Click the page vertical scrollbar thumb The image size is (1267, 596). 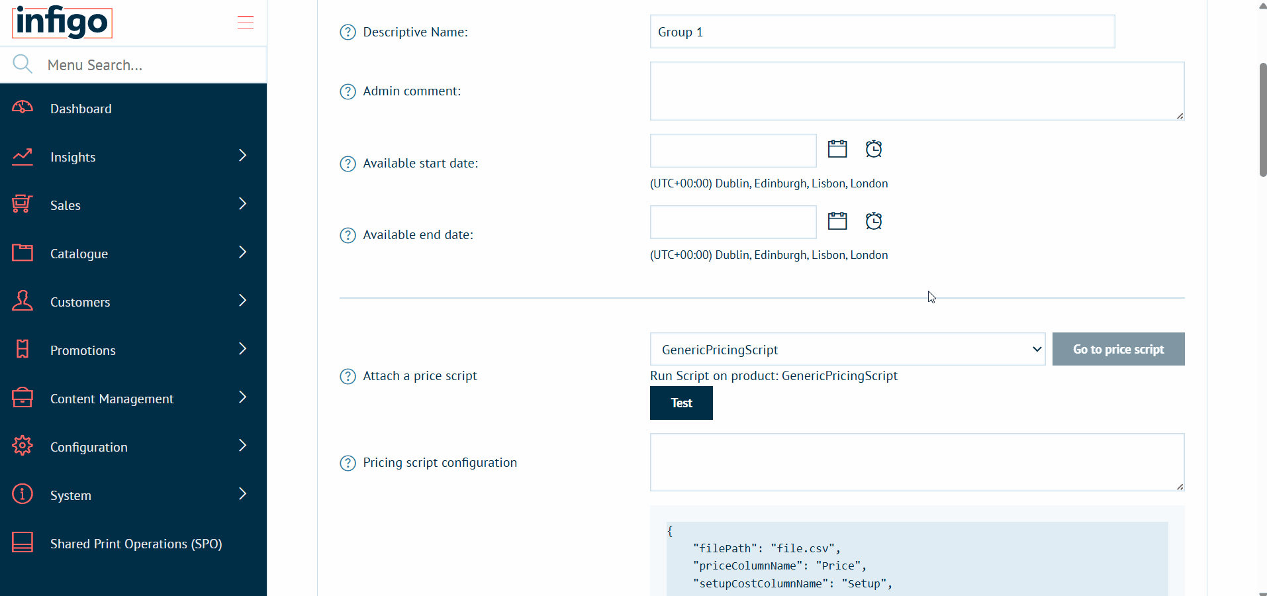tap(1262, 120)
